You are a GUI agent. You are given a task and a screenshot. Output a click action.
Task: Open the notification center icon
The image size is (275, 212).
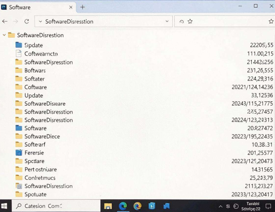click(268, 206)
